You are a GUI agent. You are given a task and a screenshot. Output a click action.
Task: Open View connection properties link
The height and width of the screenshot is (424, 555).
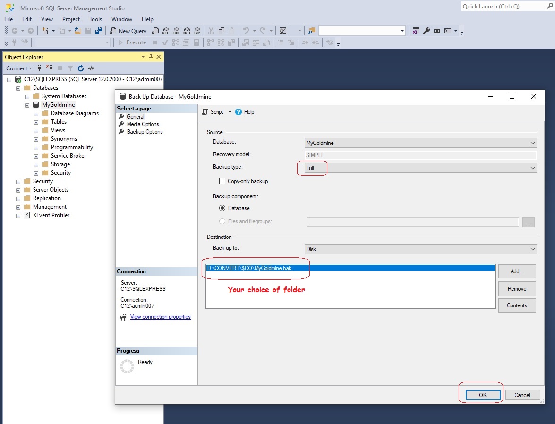pos(160,317)
